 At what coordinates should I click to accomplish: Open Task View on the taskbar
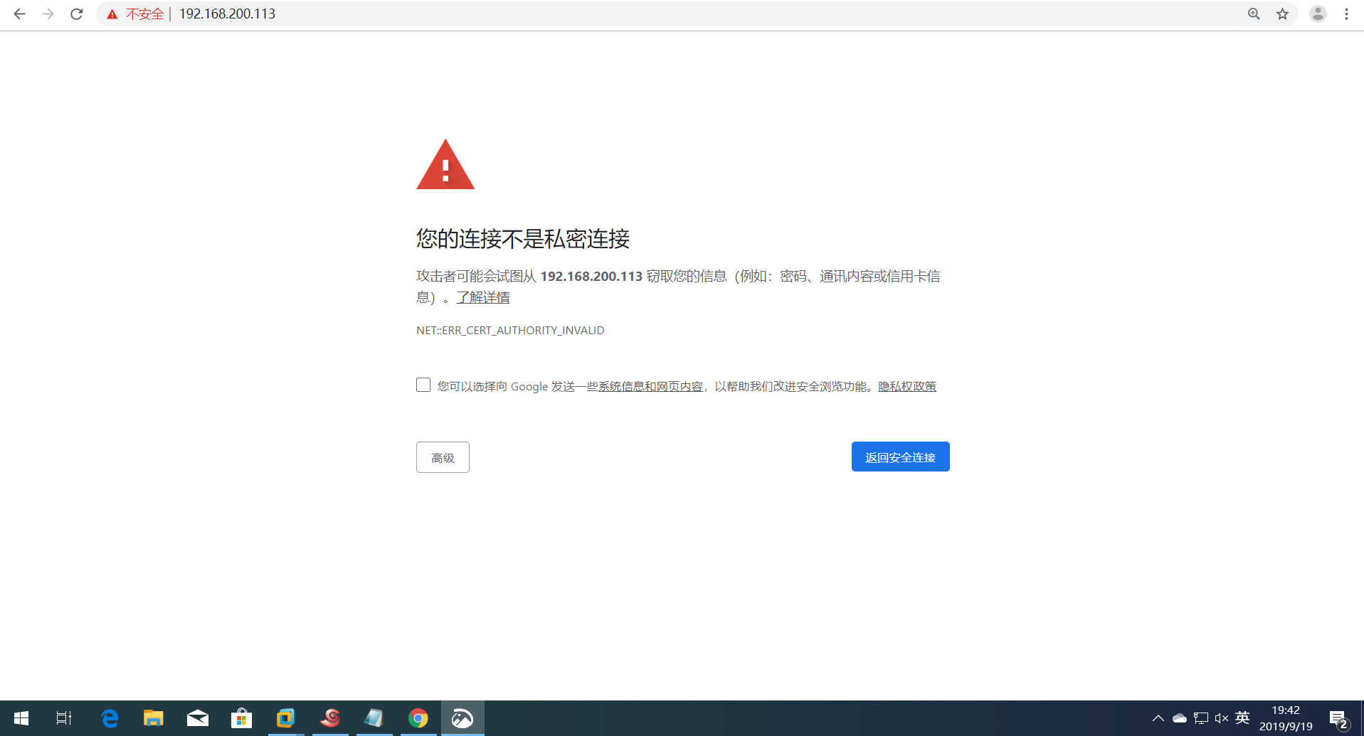click(x=64, y=718)
